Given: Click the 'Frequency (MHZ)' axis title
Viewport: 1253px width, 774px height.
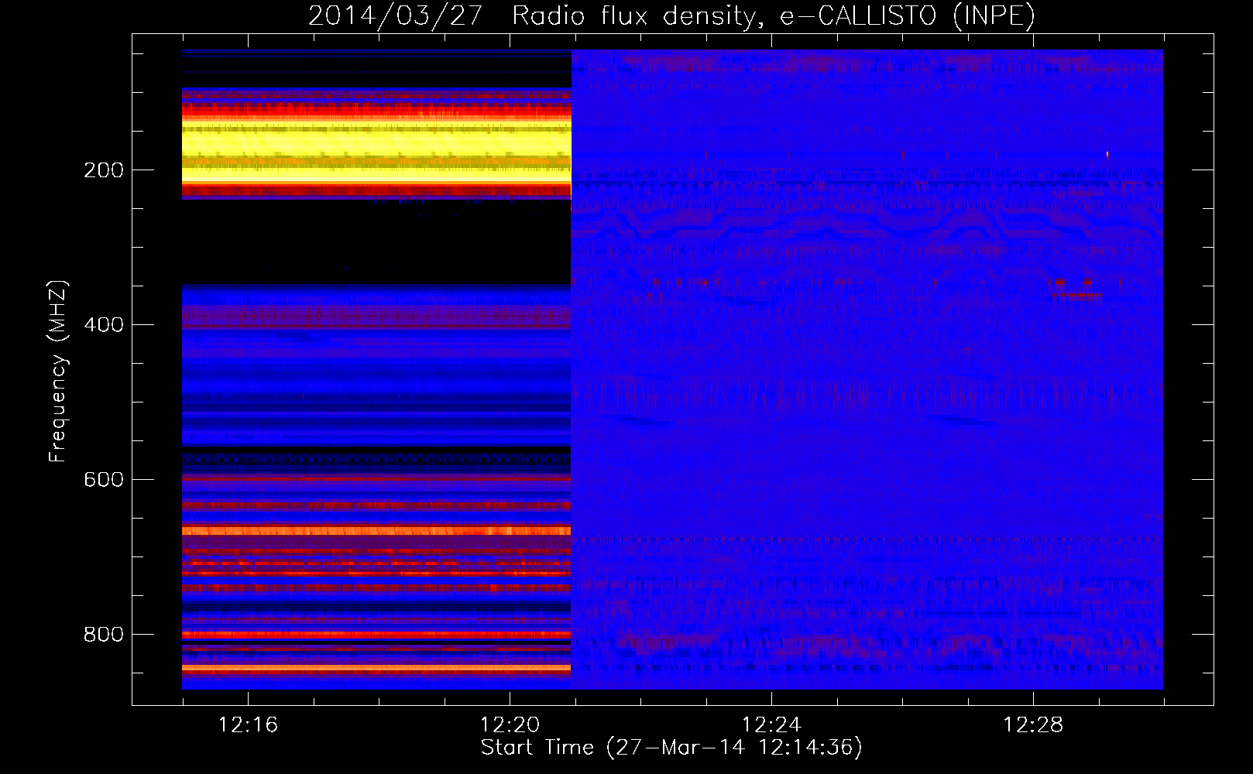Looking at the screenshot, I should point(58,371).
